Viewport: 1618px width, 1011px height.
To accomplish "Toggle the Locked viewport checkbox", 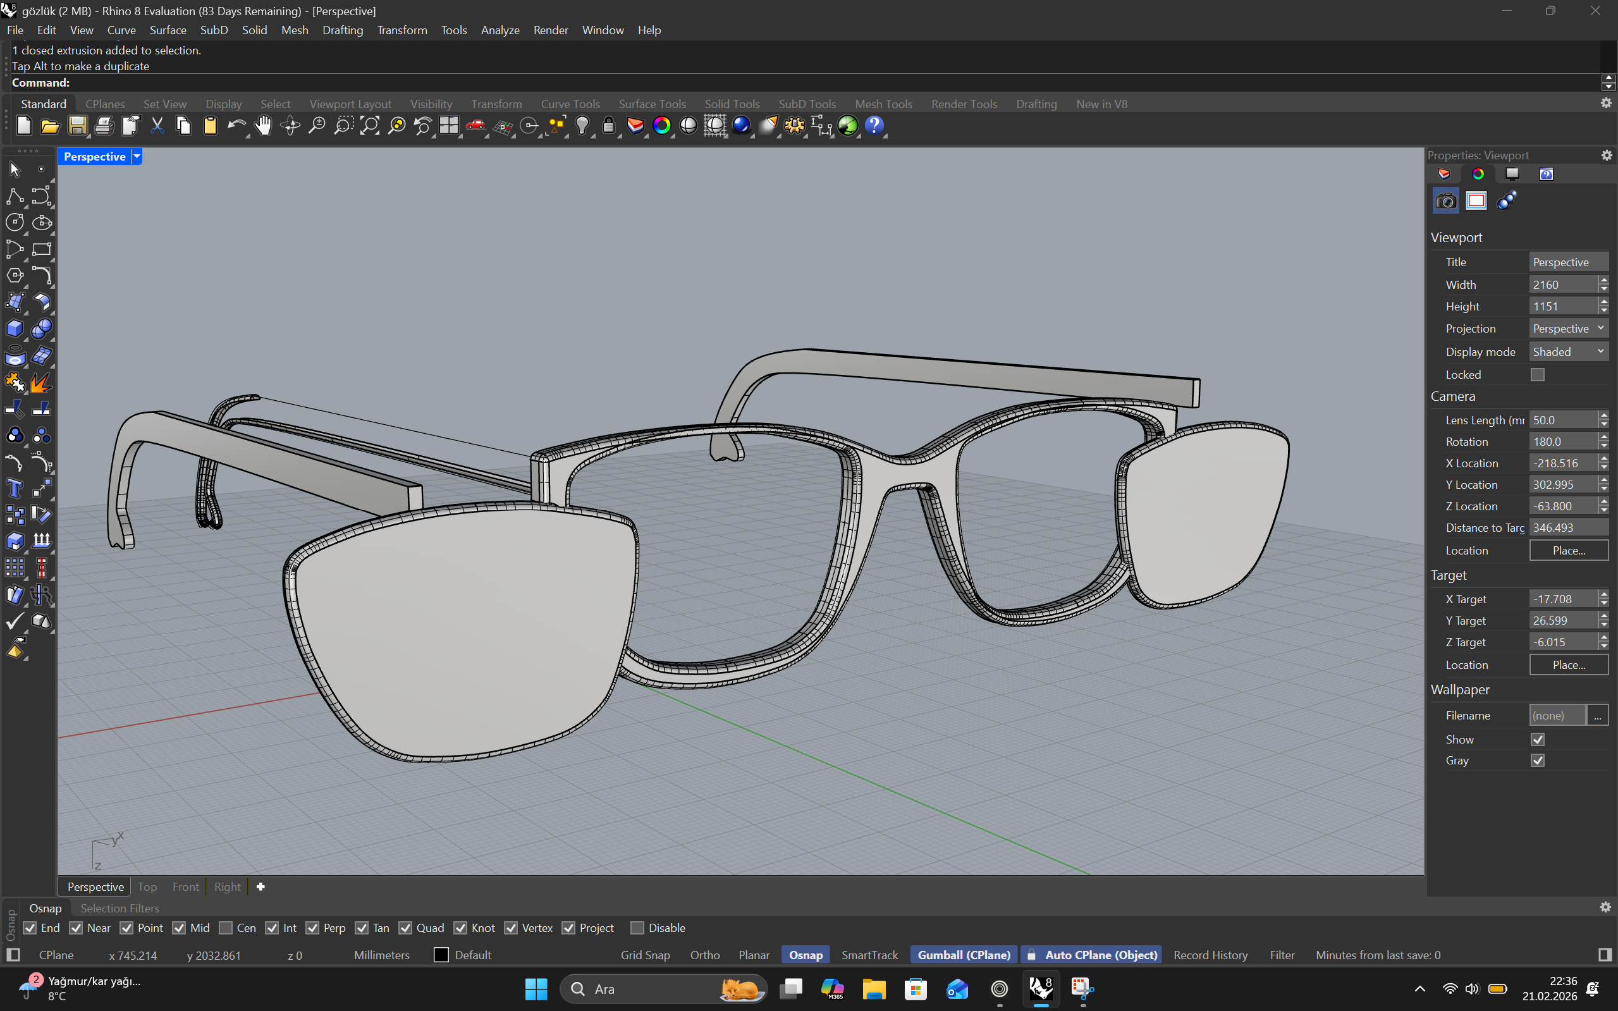I will tap(1537, 375).
